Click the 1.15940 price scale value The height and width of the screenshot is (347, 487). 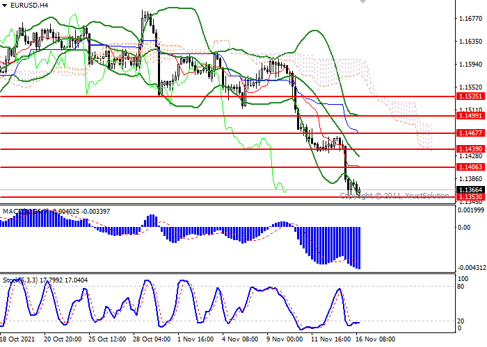[470, 65]
